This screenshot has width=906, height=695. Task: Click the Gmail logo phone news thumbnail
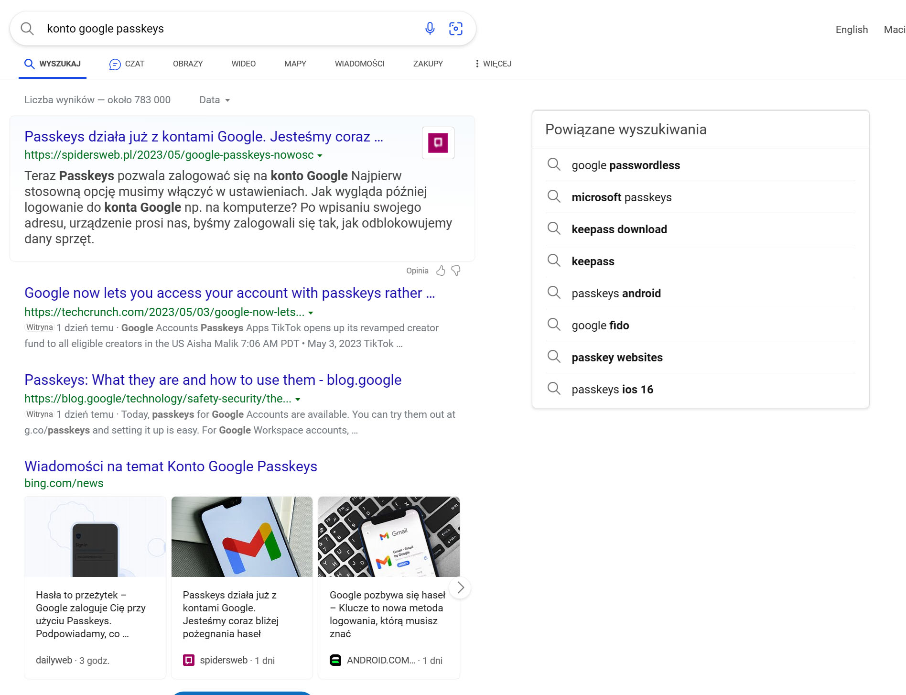[242, 537]
